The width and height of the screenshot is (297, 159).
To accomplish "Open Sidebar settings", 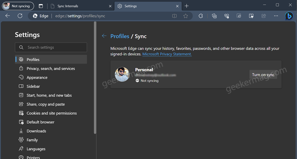I will [51, 86].
